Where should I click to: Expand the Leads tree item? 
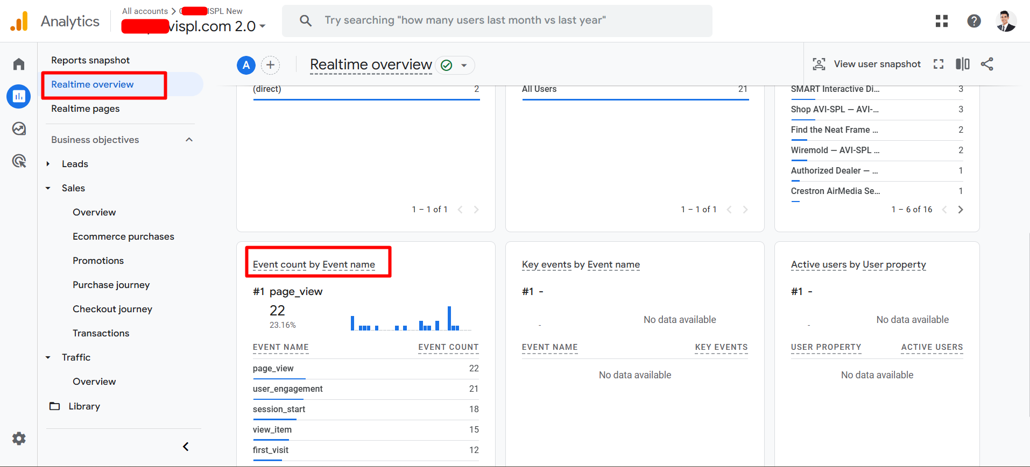point(48,164)
